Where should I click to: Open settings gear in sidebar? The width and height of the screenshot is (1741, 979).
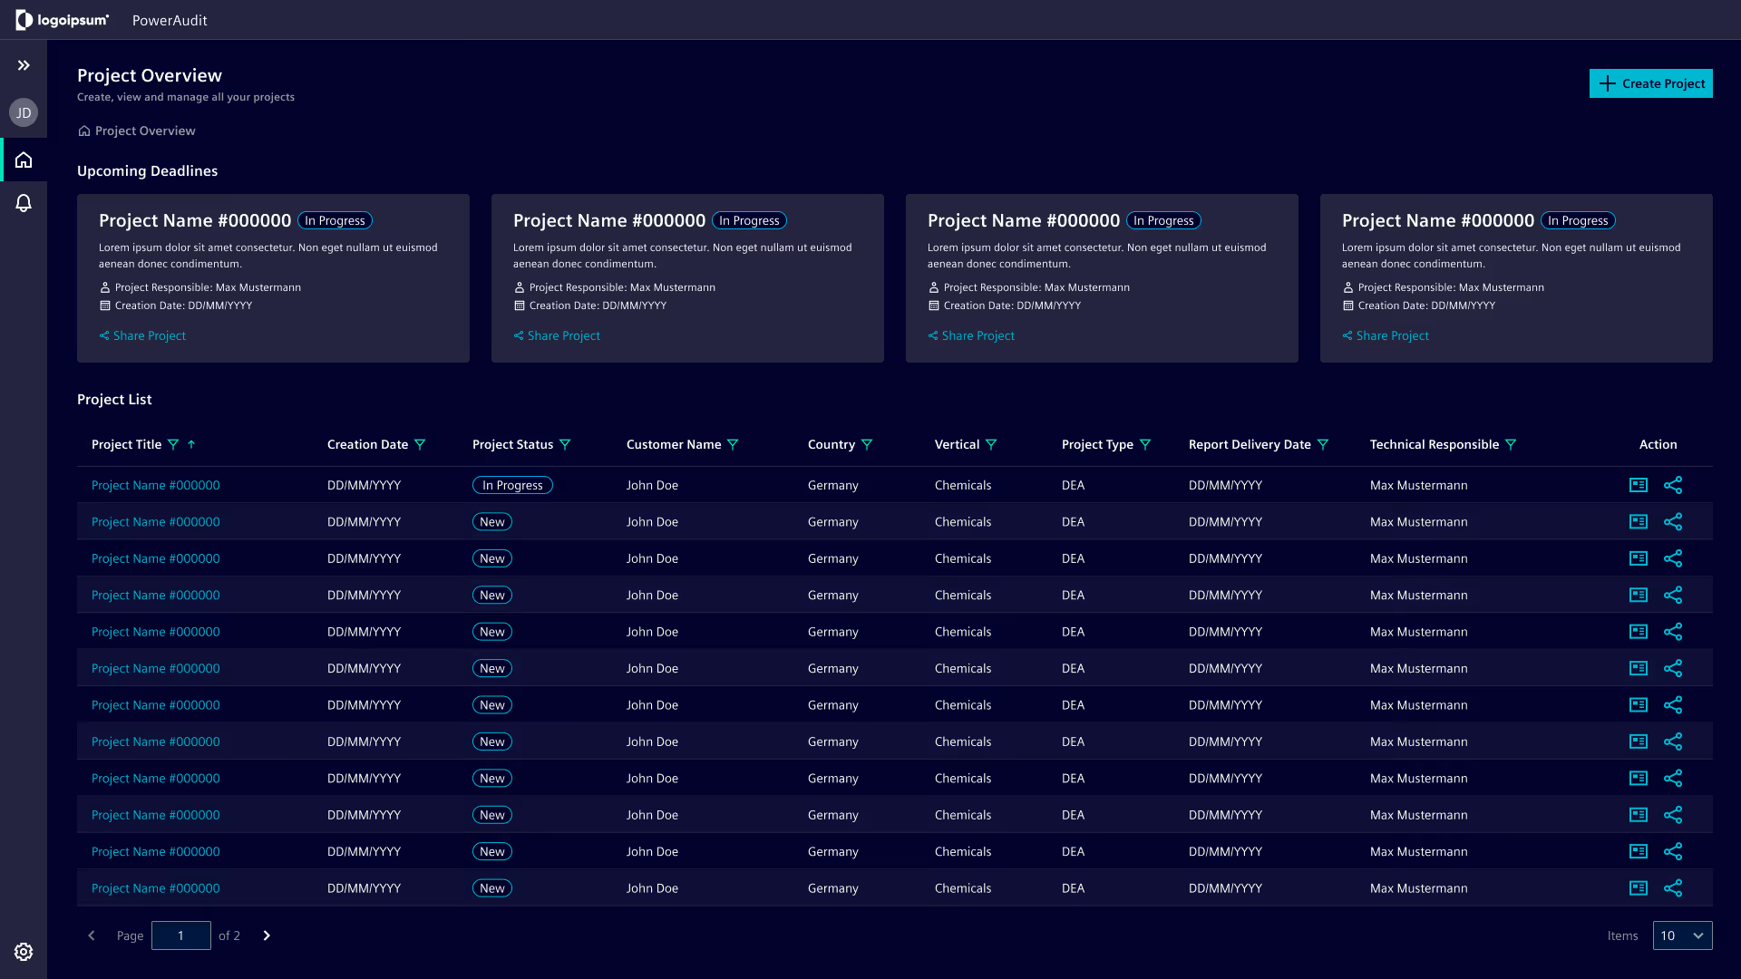(x=24, y=952)
